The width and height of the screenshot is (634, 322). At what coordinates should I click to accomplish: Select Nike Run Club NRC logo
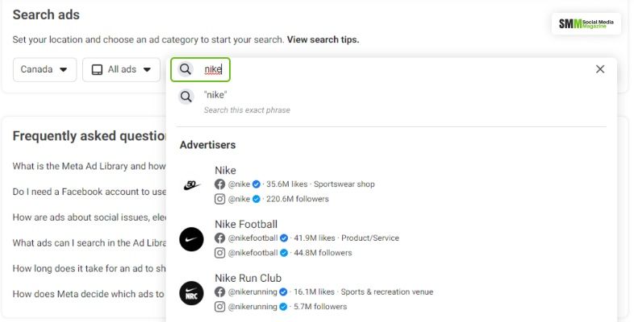pyautogui.click(x=191, y=292)
